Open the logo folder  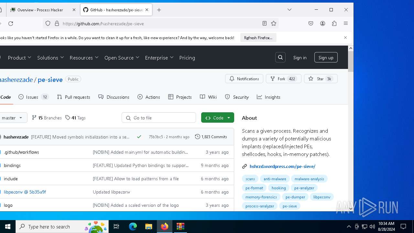pyautogui.click(x=8, y=205)
